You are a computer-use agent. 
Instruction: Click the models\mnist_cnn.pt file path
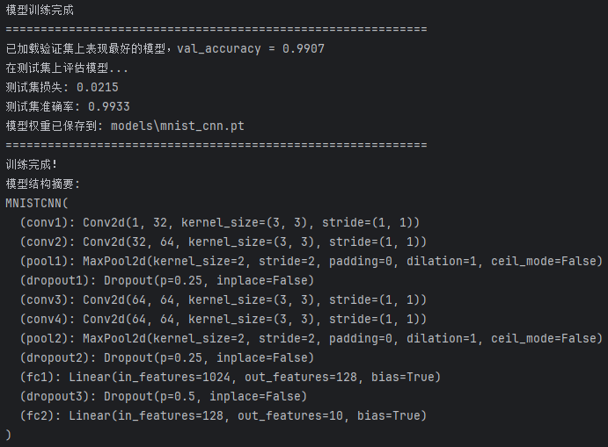point(177,126)
